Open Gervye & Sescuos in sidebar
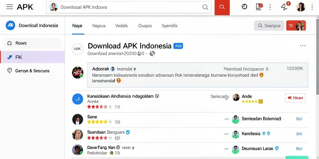319x159 pixels. 32,71
